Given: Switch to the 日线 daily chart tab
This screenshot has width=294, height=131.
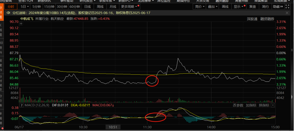Looking at the screenshot, I should point(87,7).
